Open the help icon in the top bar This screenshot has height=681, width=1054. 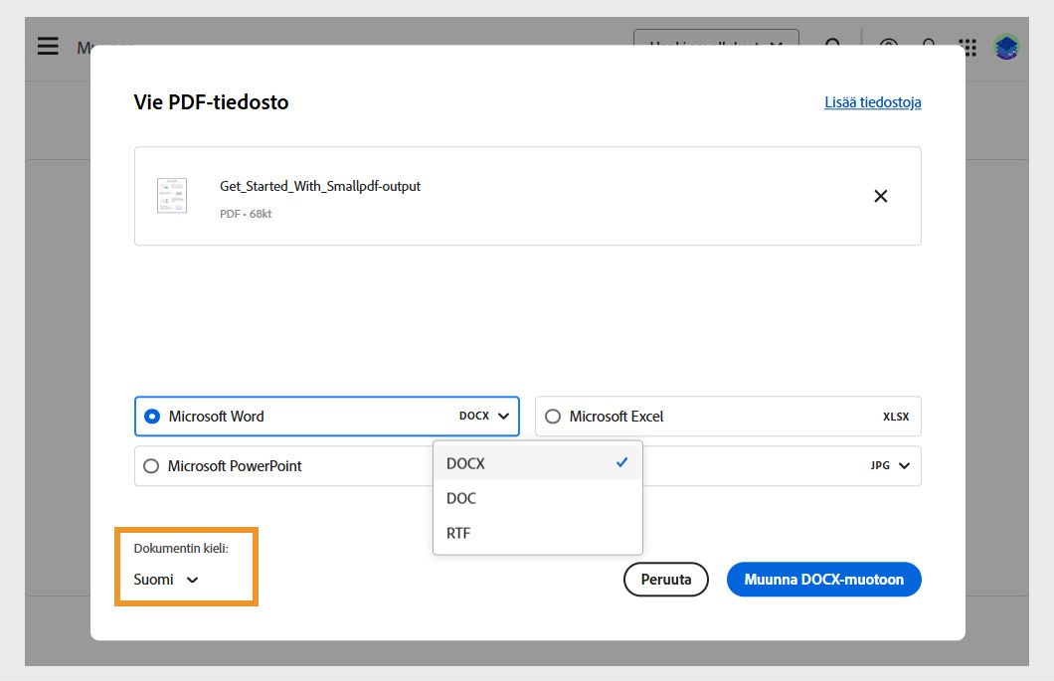tap(888, 47)
